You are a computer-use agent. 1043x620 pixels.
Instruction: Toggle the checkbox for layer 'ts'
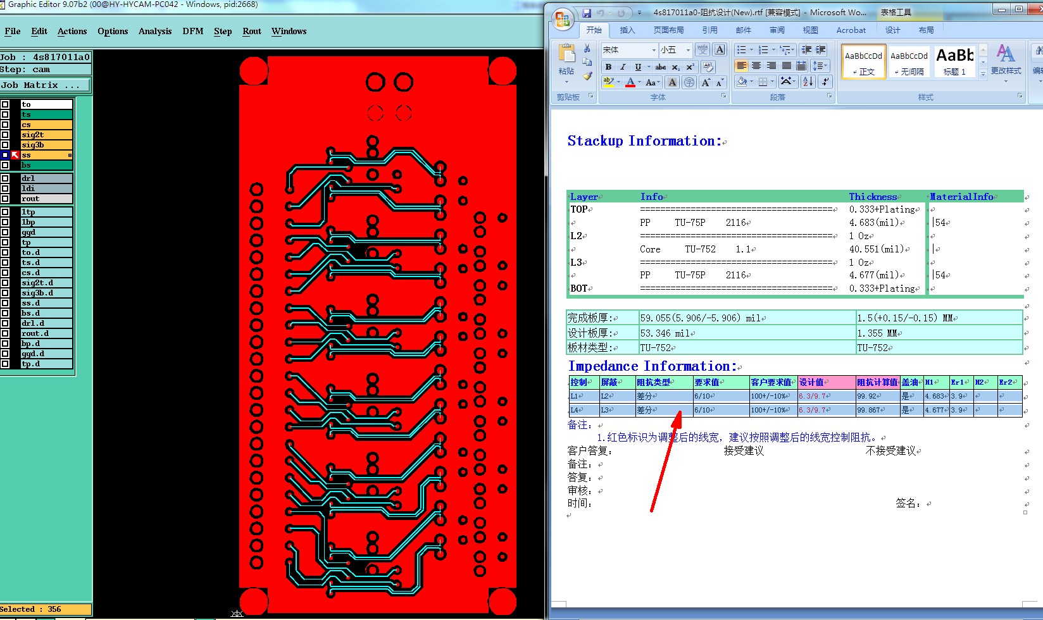point(5,115)
